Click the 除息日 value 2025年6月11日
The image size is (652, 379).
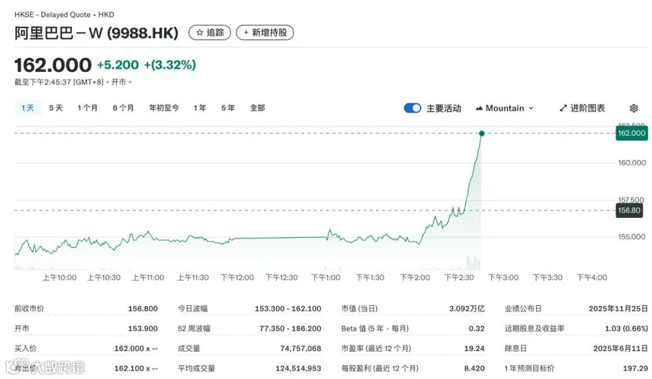pos(621,348)
